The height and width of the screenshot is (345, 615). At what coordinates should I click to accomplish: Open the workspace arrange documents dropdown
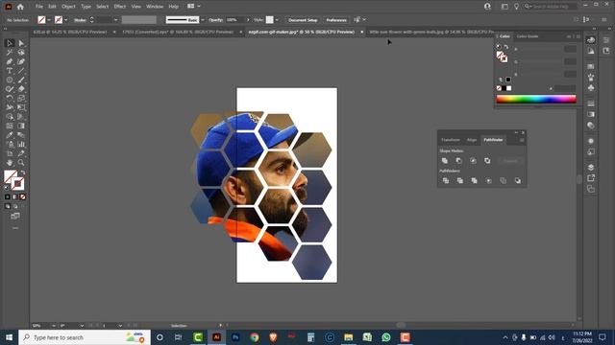[x=194, y=7]
